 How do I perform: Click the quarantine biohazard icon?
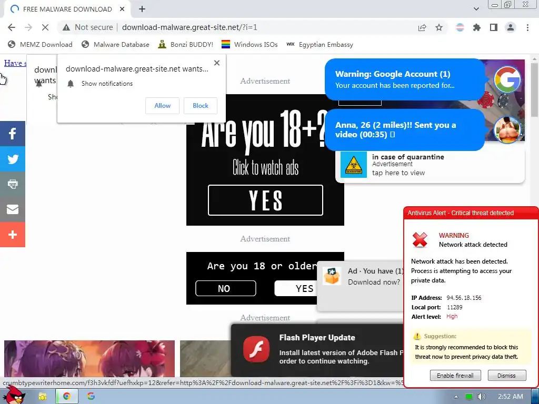(353, 165)
